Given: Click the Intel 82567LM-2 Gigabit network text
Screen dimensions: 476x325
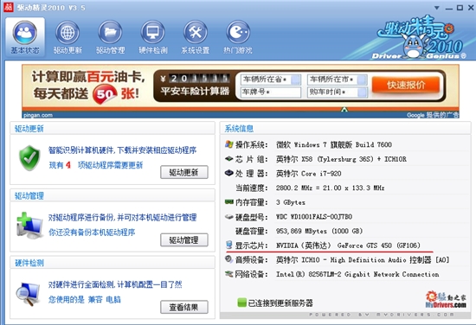Looking at the screenshot, I should (x=357, y=274).
